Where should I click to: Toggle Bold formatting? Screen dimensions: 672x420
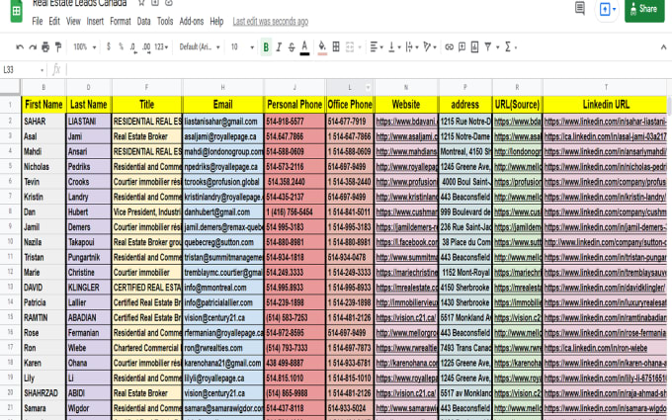[266, 47]
